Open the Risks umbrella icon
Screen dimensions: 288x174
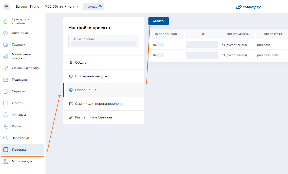tap(6, 126)
